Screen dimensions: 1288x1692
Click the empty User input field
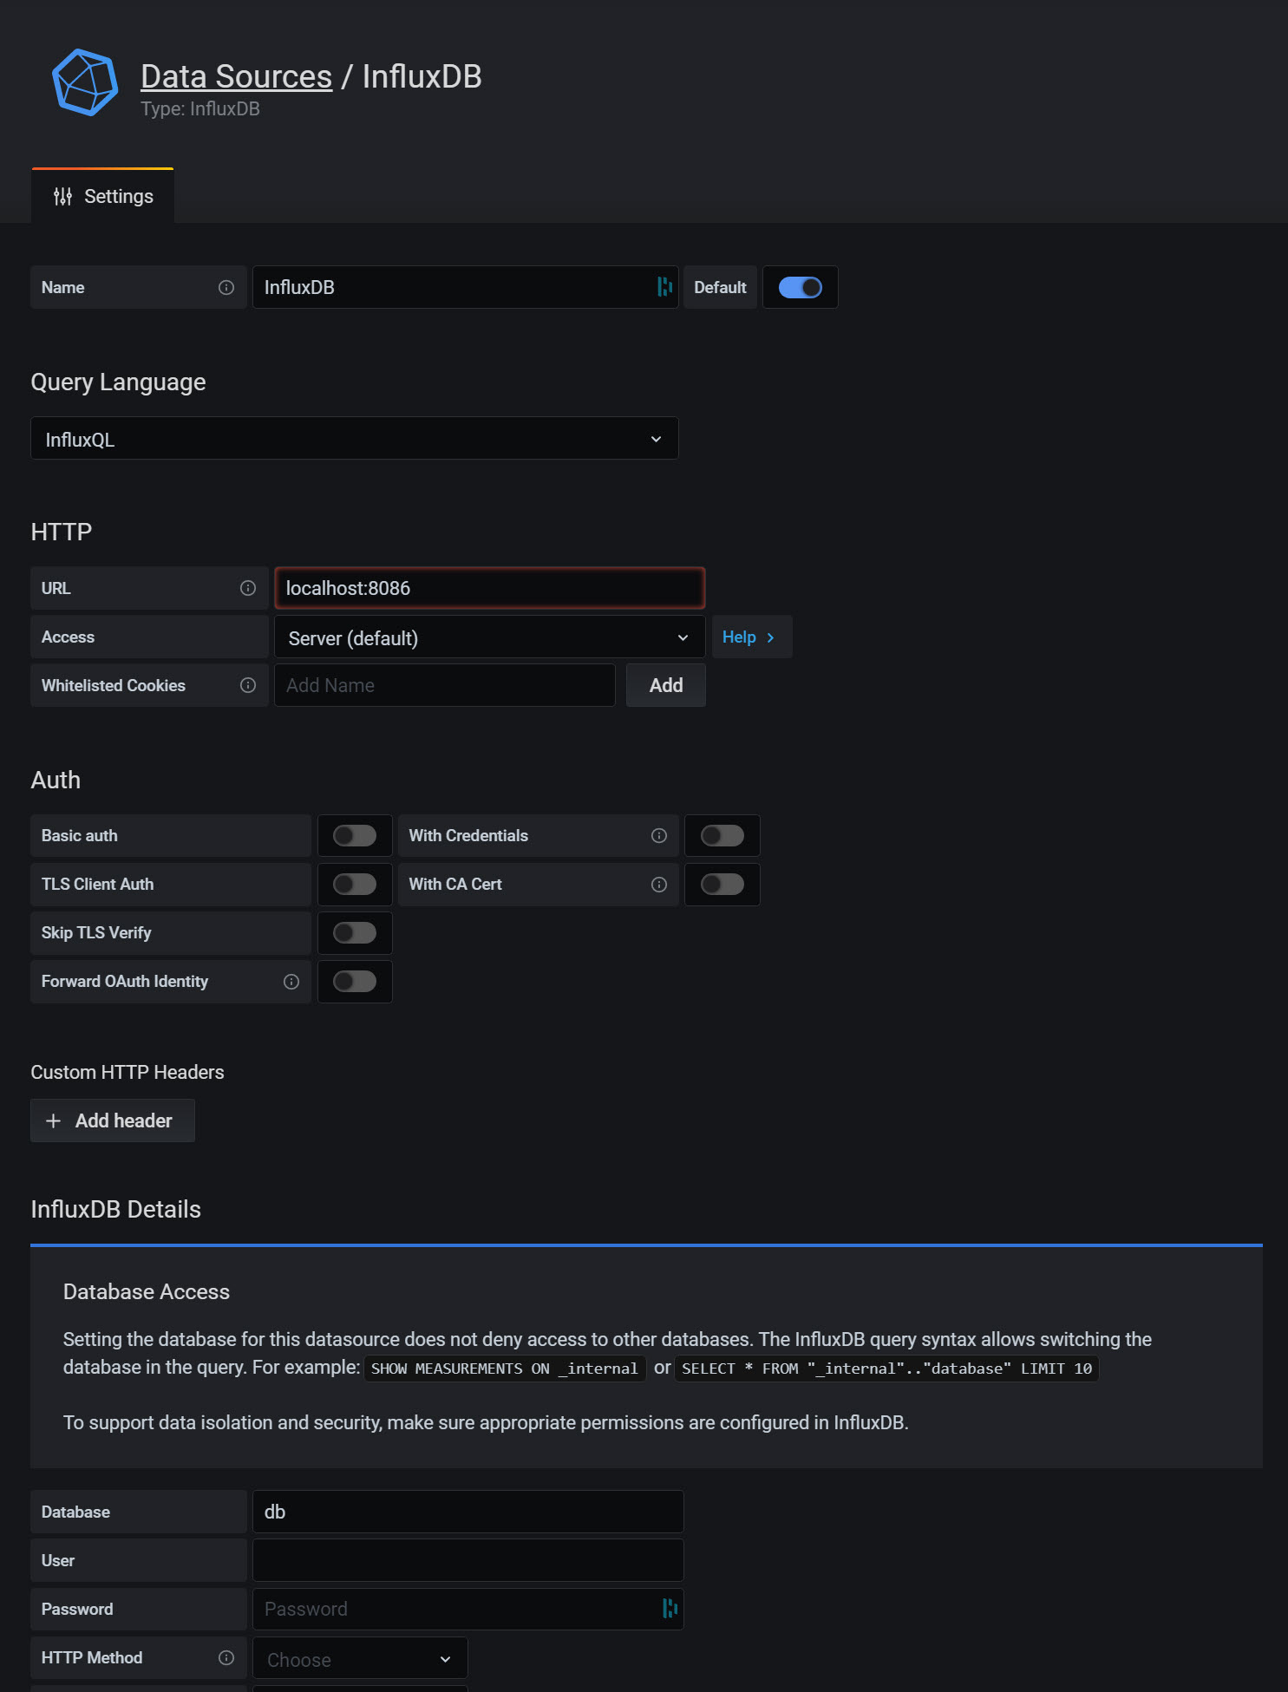(x=468, y=1561)
